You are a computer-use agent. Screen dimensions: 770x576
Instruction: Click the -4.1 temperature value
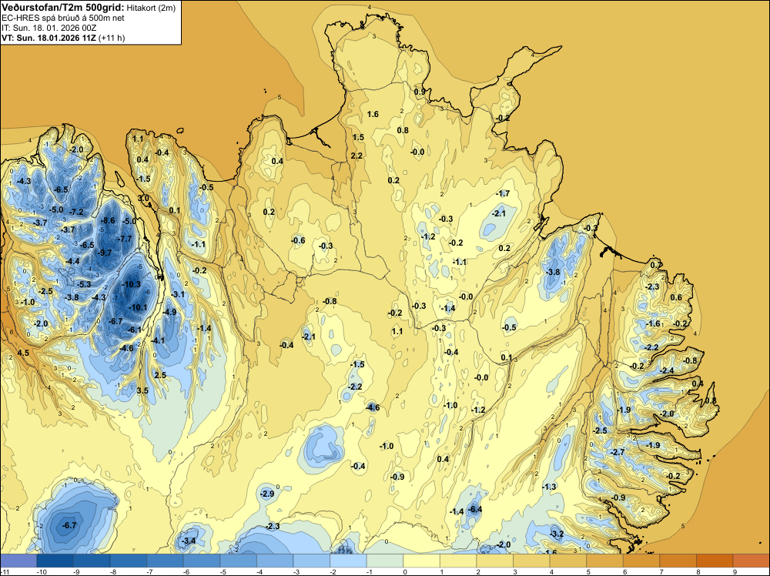(158, 340)
